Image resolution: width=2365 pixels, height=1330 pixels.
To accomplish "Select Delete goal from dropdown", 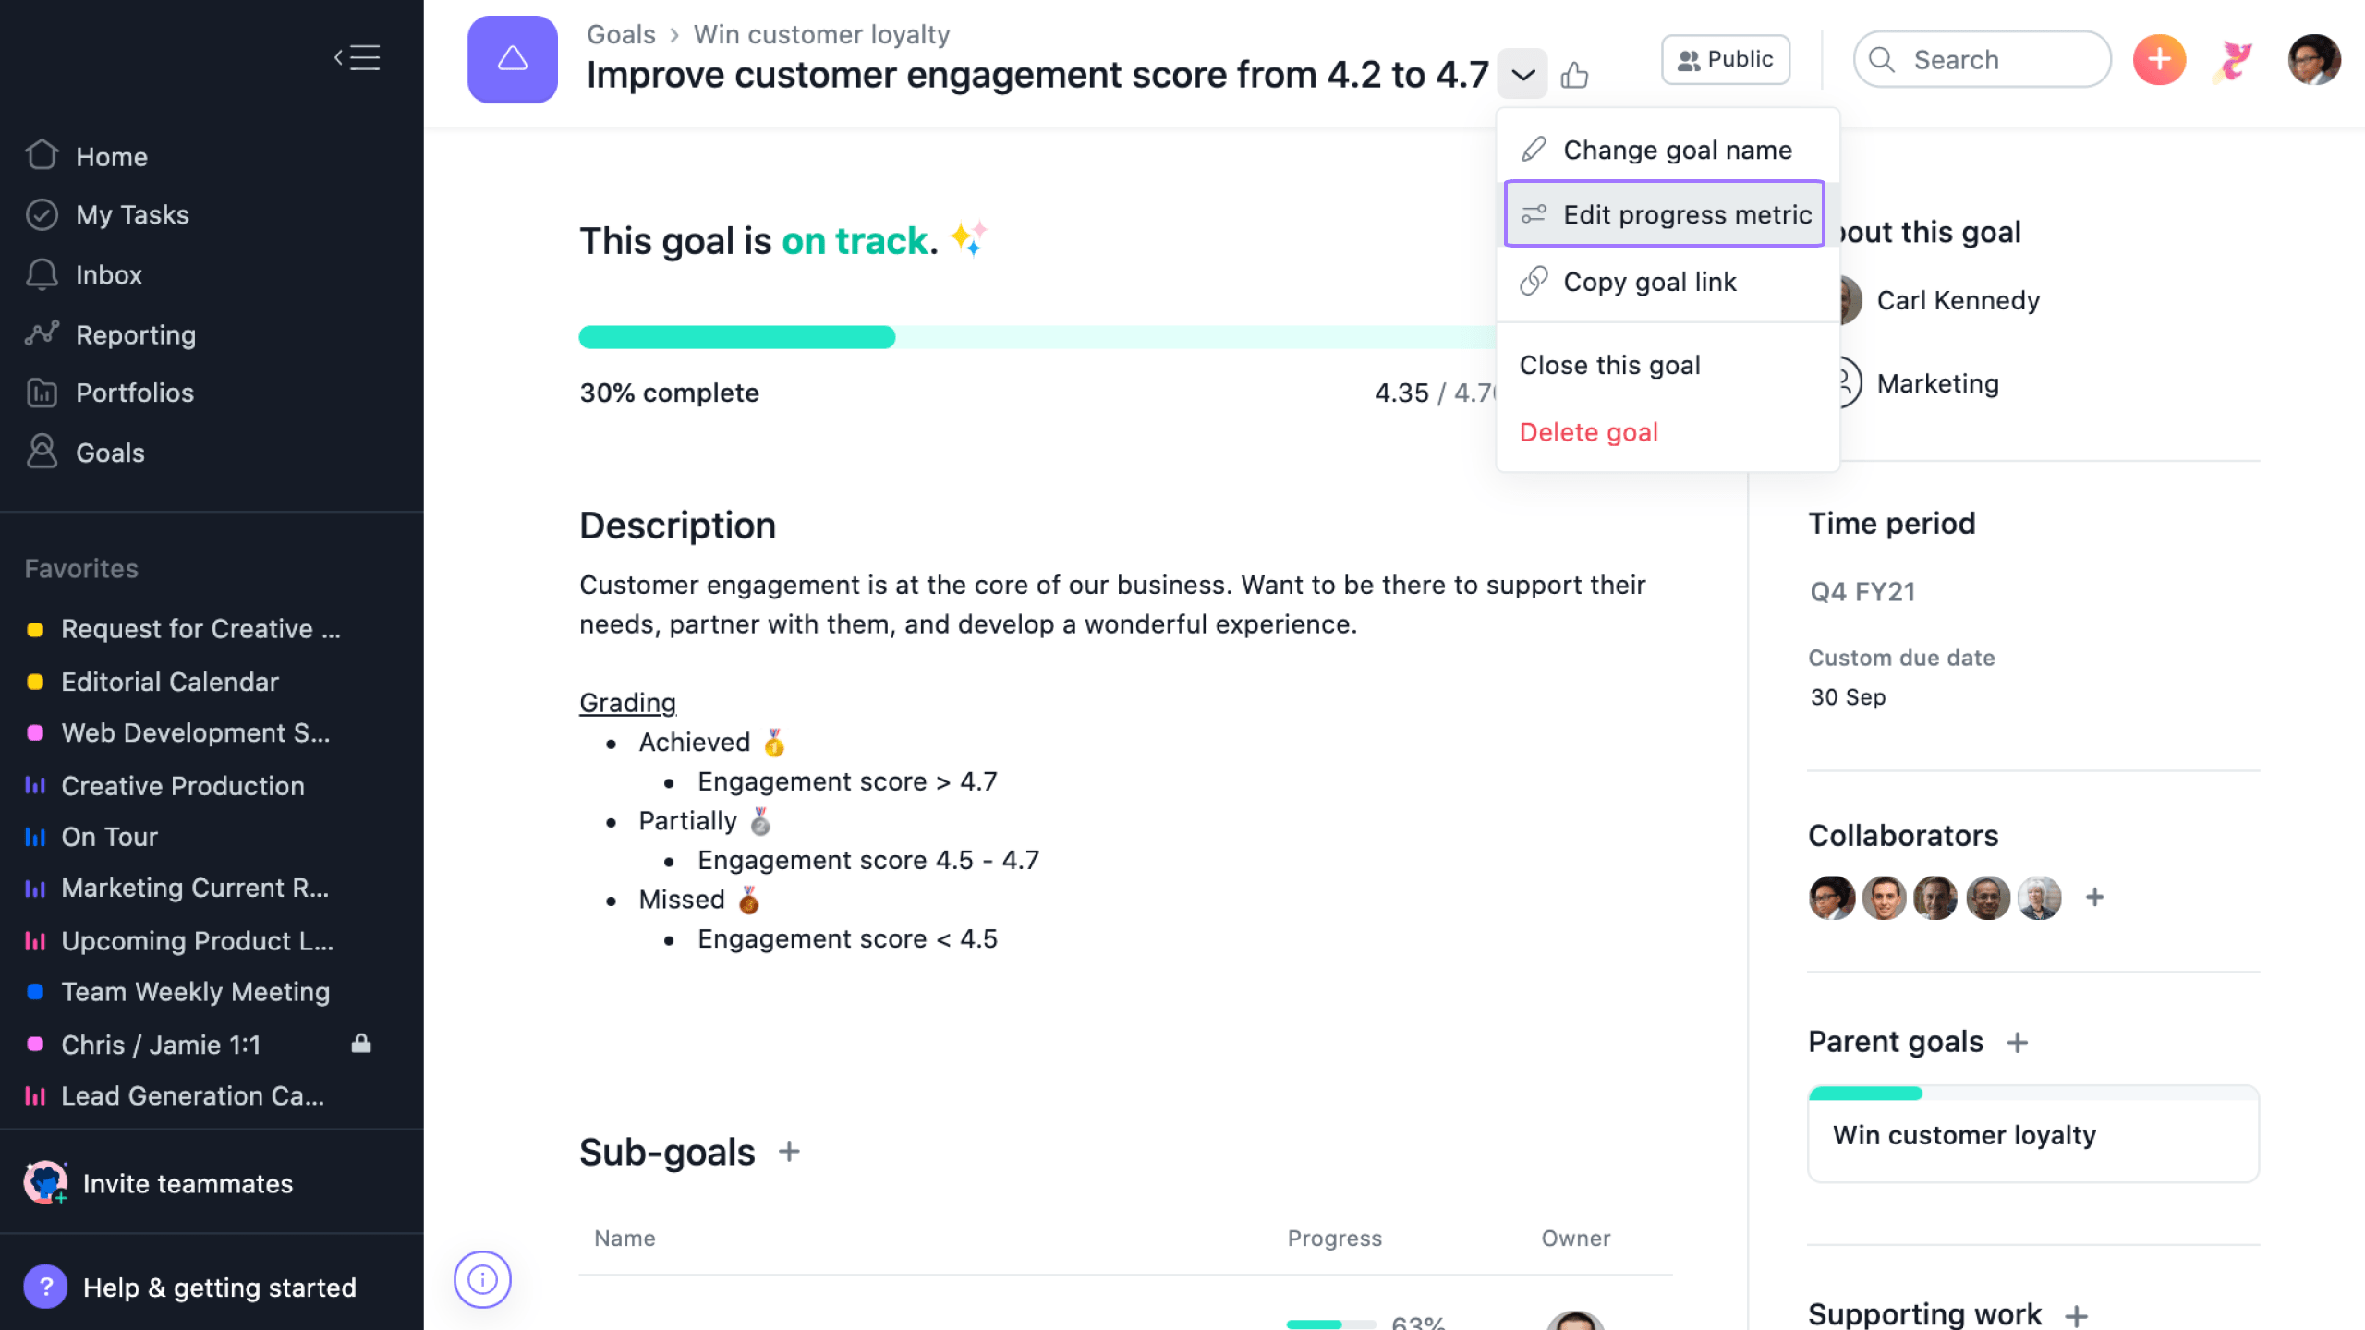I will tap(1589, 432).
